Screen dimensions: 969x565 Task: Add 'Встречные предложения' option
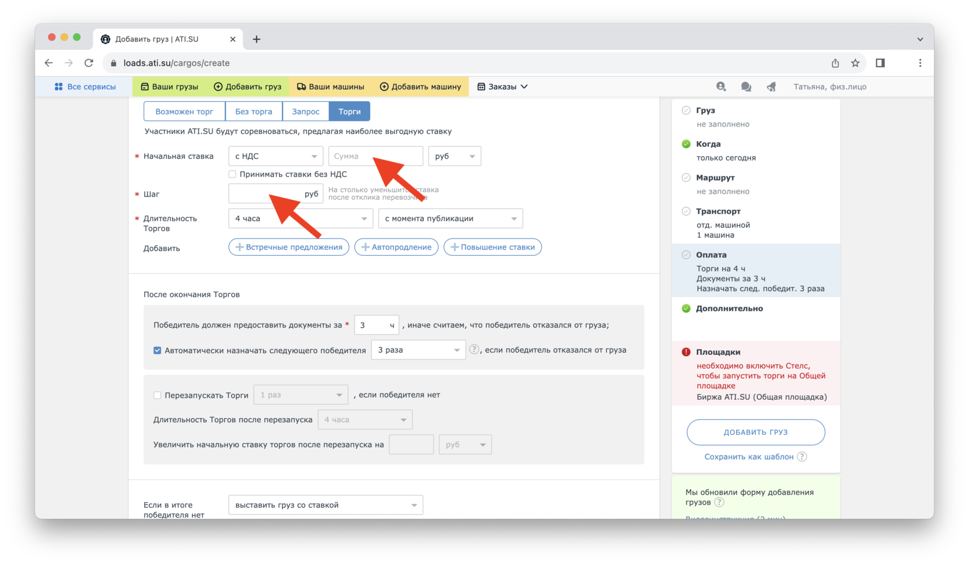289,247
